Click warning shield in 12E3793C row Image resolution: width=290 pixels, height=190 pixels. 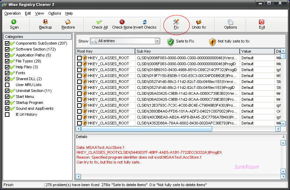tap(85, 105)
